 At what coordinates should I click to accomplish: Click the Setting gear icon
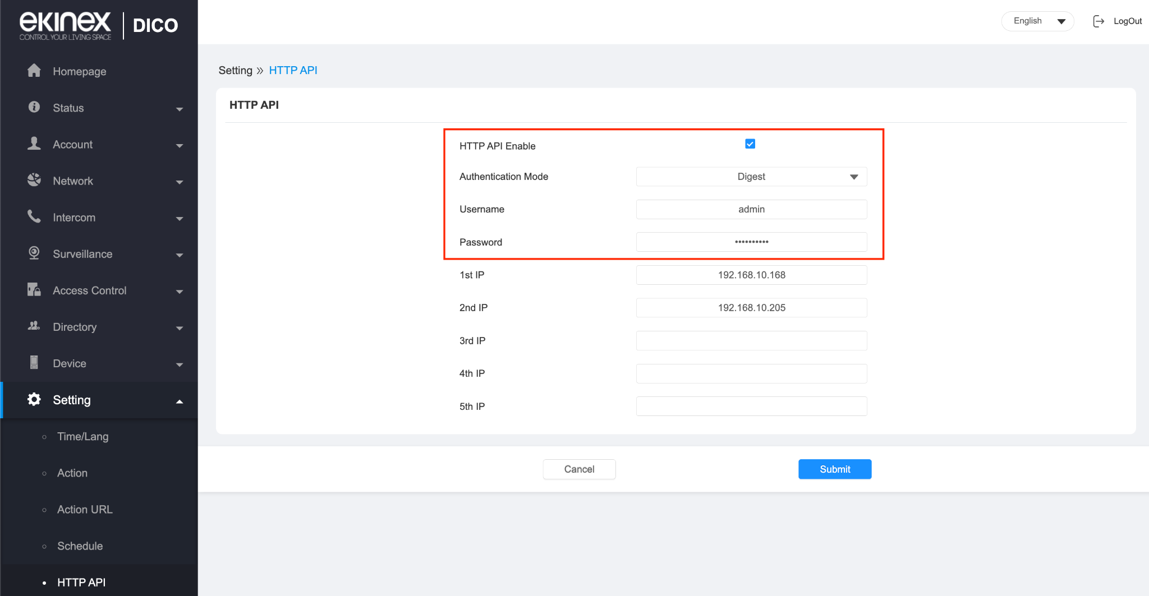click(34, 399)
